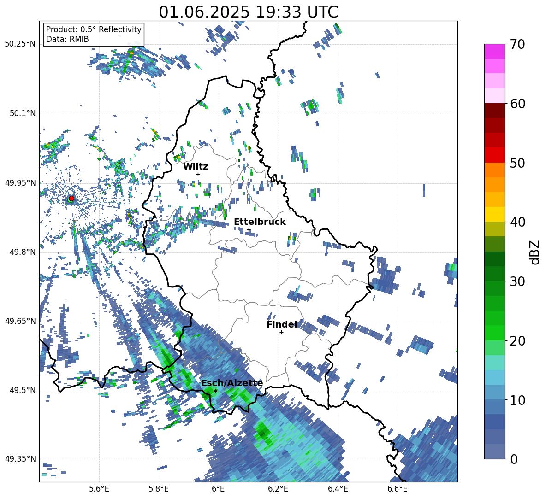
Task: Pick the yellow 40 dBZ colorbar swatch
Action: [494, 214]
